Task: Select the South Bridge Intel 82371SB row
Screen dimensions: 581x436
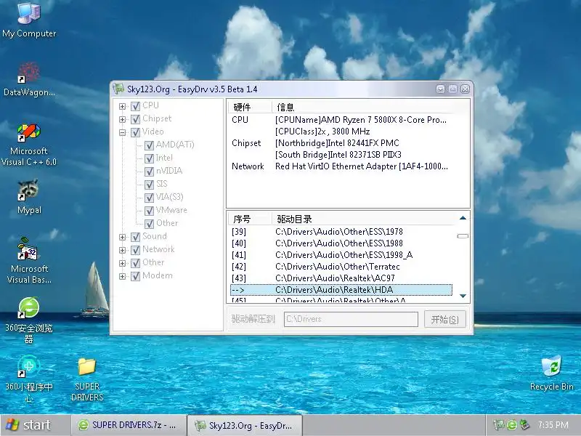Action: tap(341, 155)
